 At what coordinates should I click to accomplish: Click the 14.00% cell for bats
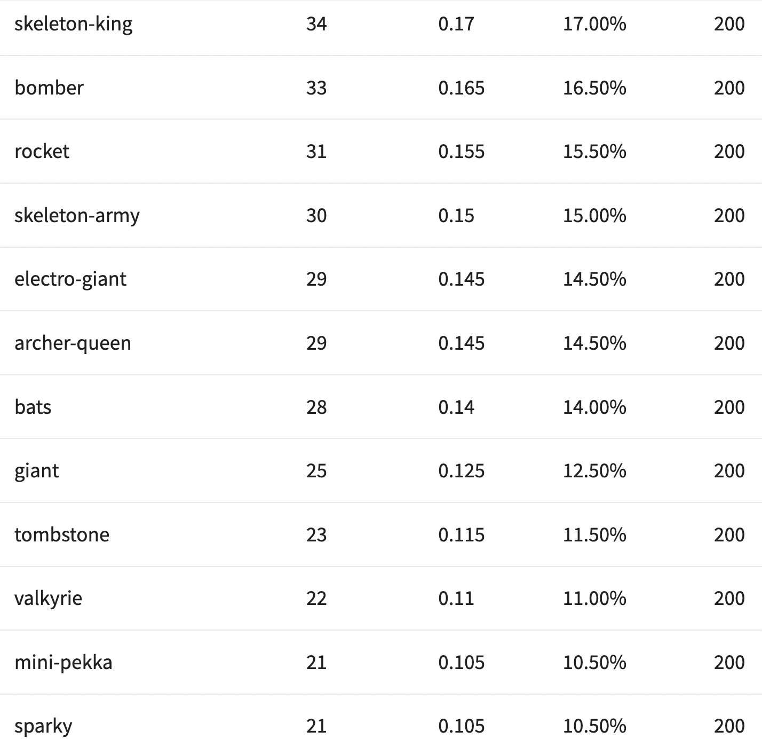tap(594, 407)
